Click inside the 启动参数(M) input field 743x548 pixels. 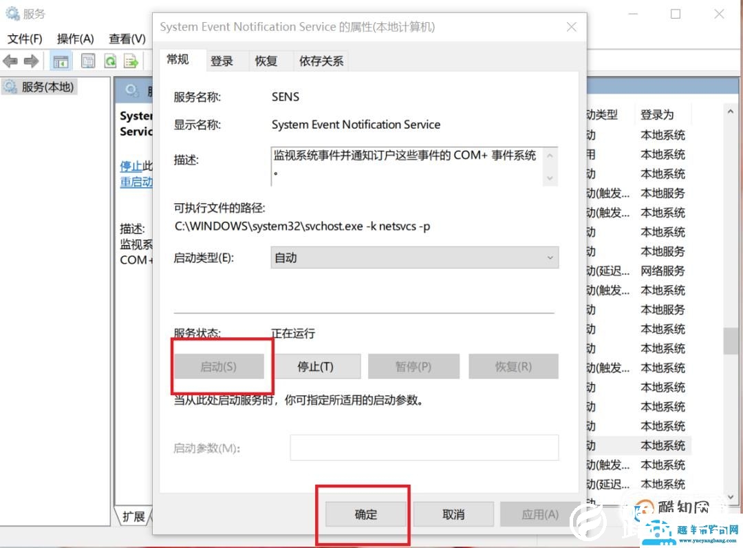(424, 447)
